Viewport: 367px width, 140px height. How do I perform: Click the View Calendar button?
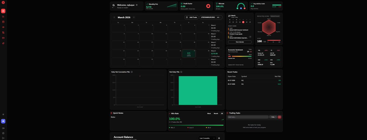[240, 42]
